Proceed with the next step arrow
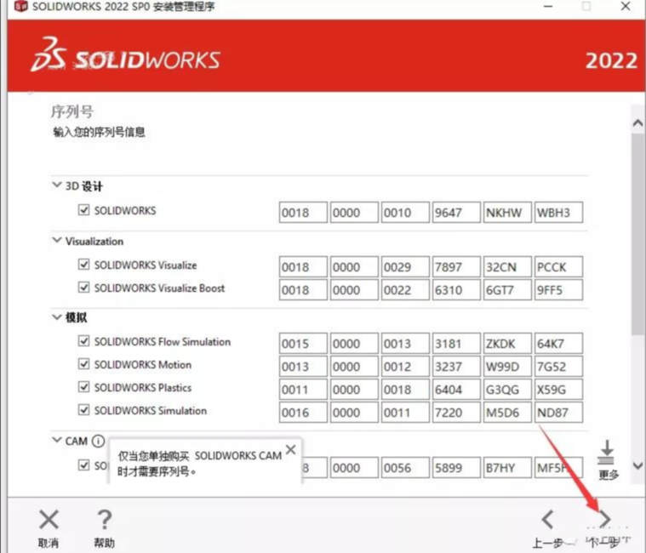 click(605, 519)
